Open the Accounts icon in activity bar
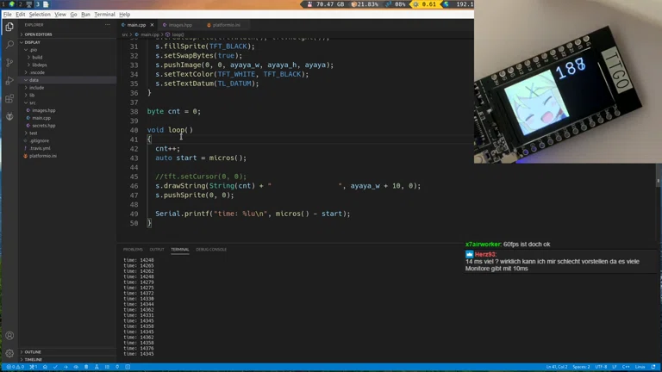Image resolution: width=662 pixels, height=372 pixels. click(x=9, y=336)
